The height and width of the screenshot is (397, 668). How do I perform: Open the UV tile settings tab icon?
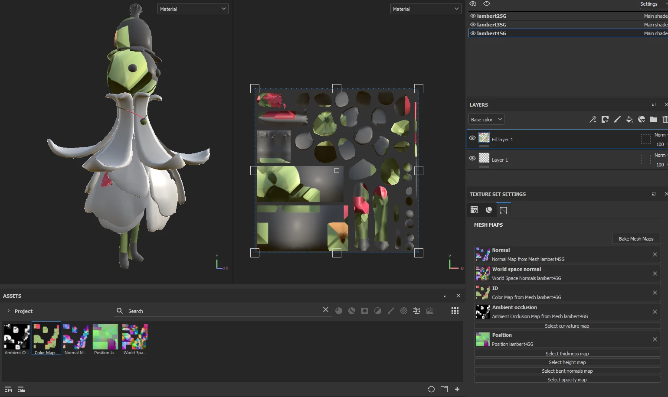click(x=504, y=210)
